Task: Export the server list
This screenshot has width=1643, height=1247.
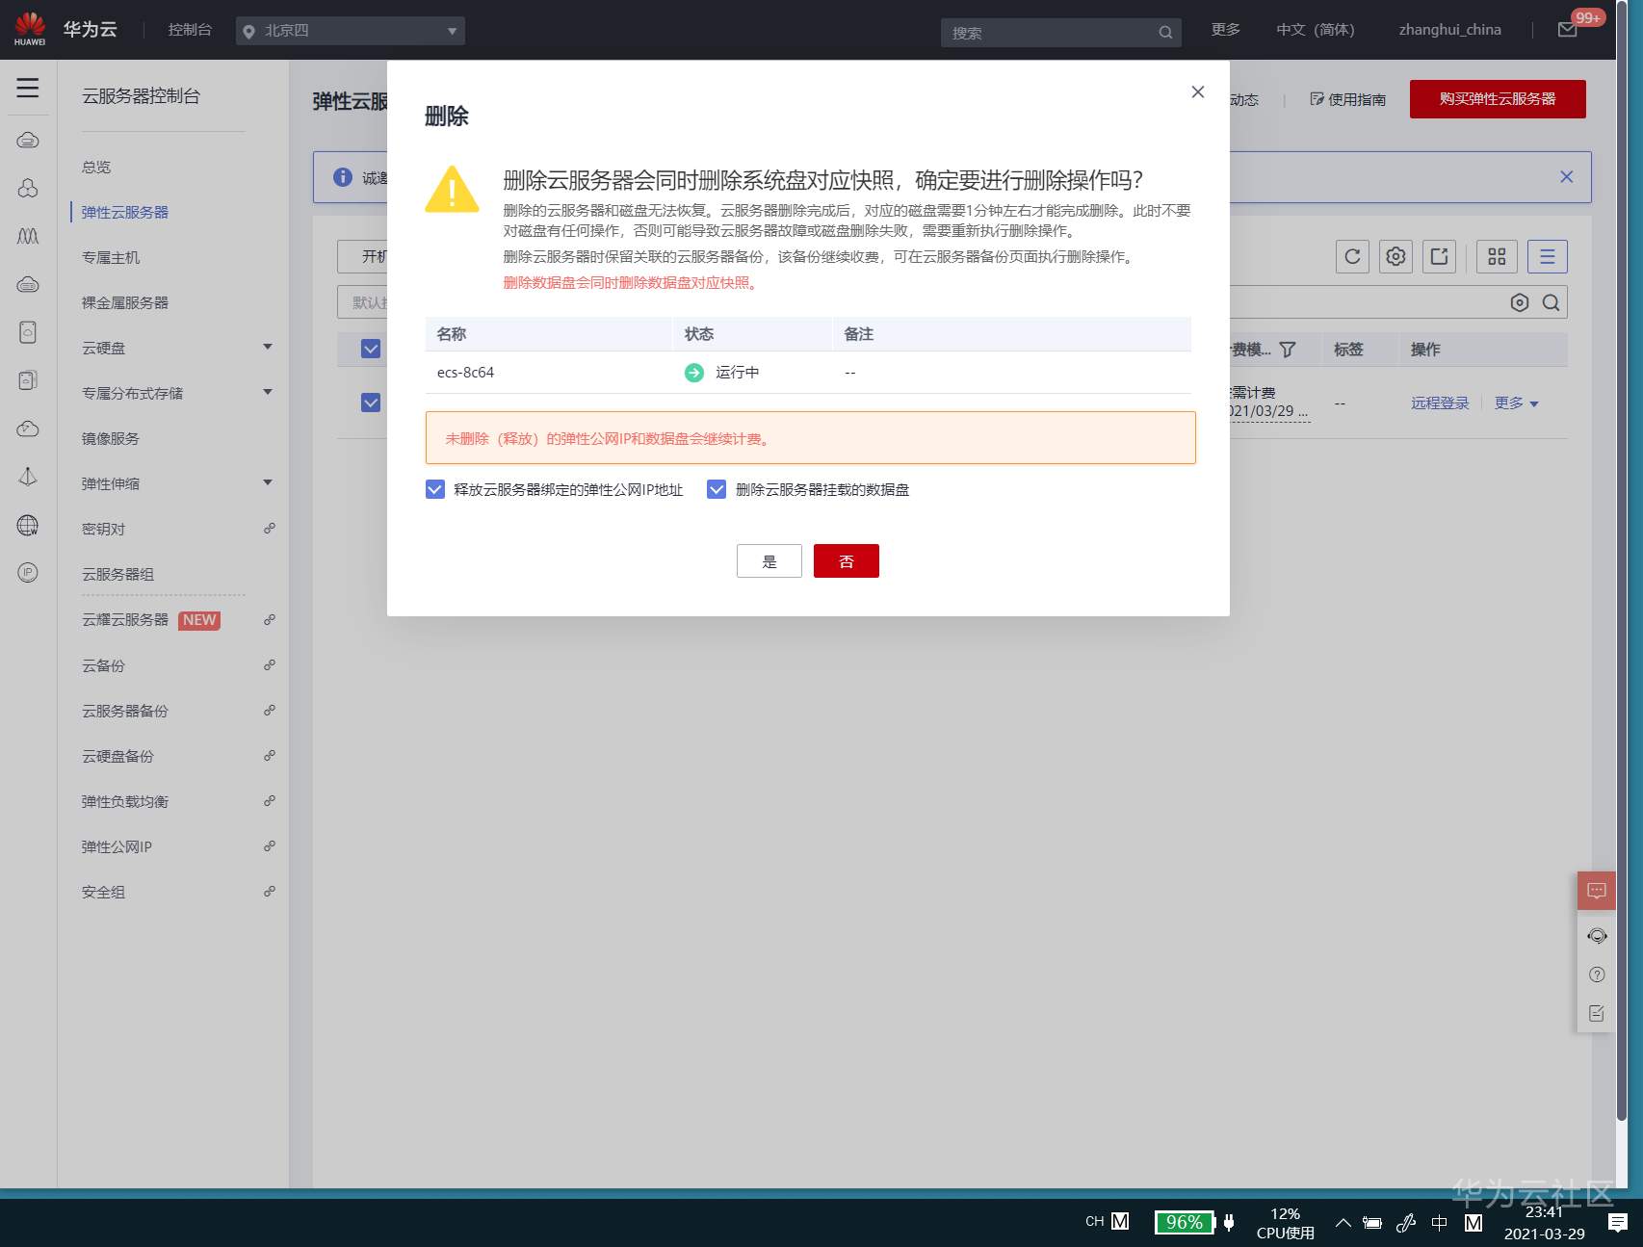Action: tap(1439, 256)
